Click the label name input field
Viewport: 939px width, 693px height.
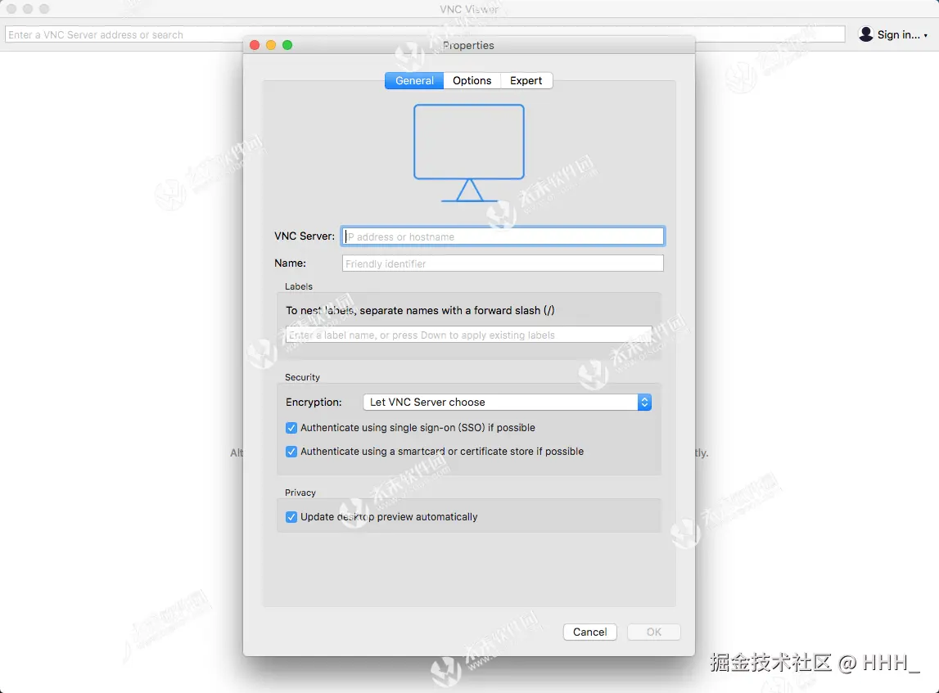click(x=469, y=335)
